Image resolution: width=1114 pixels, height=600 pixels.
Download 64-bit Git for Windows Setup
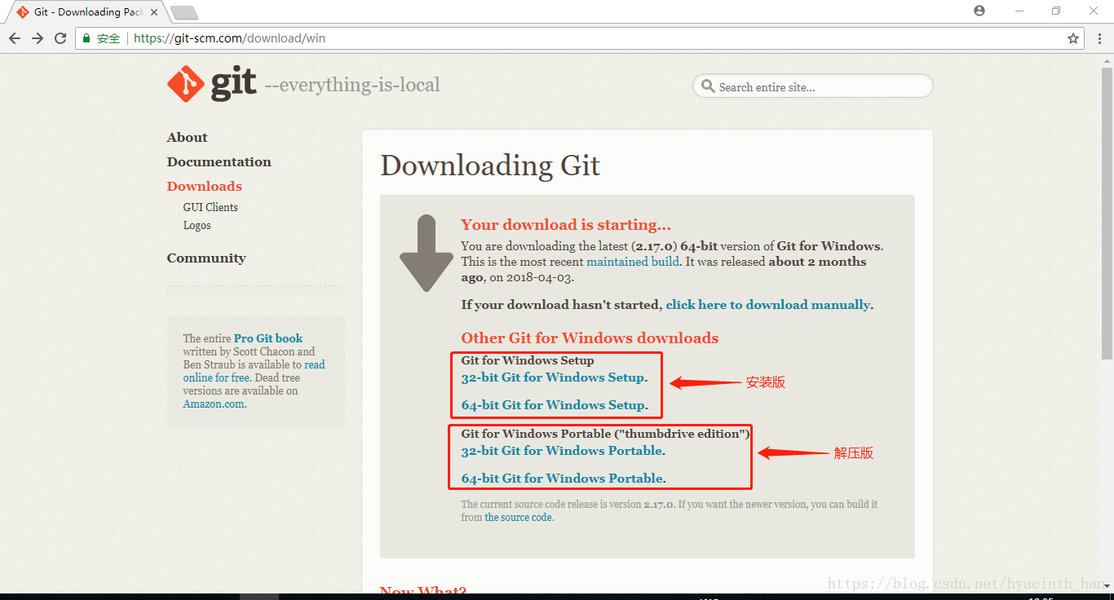pos(553,405)
